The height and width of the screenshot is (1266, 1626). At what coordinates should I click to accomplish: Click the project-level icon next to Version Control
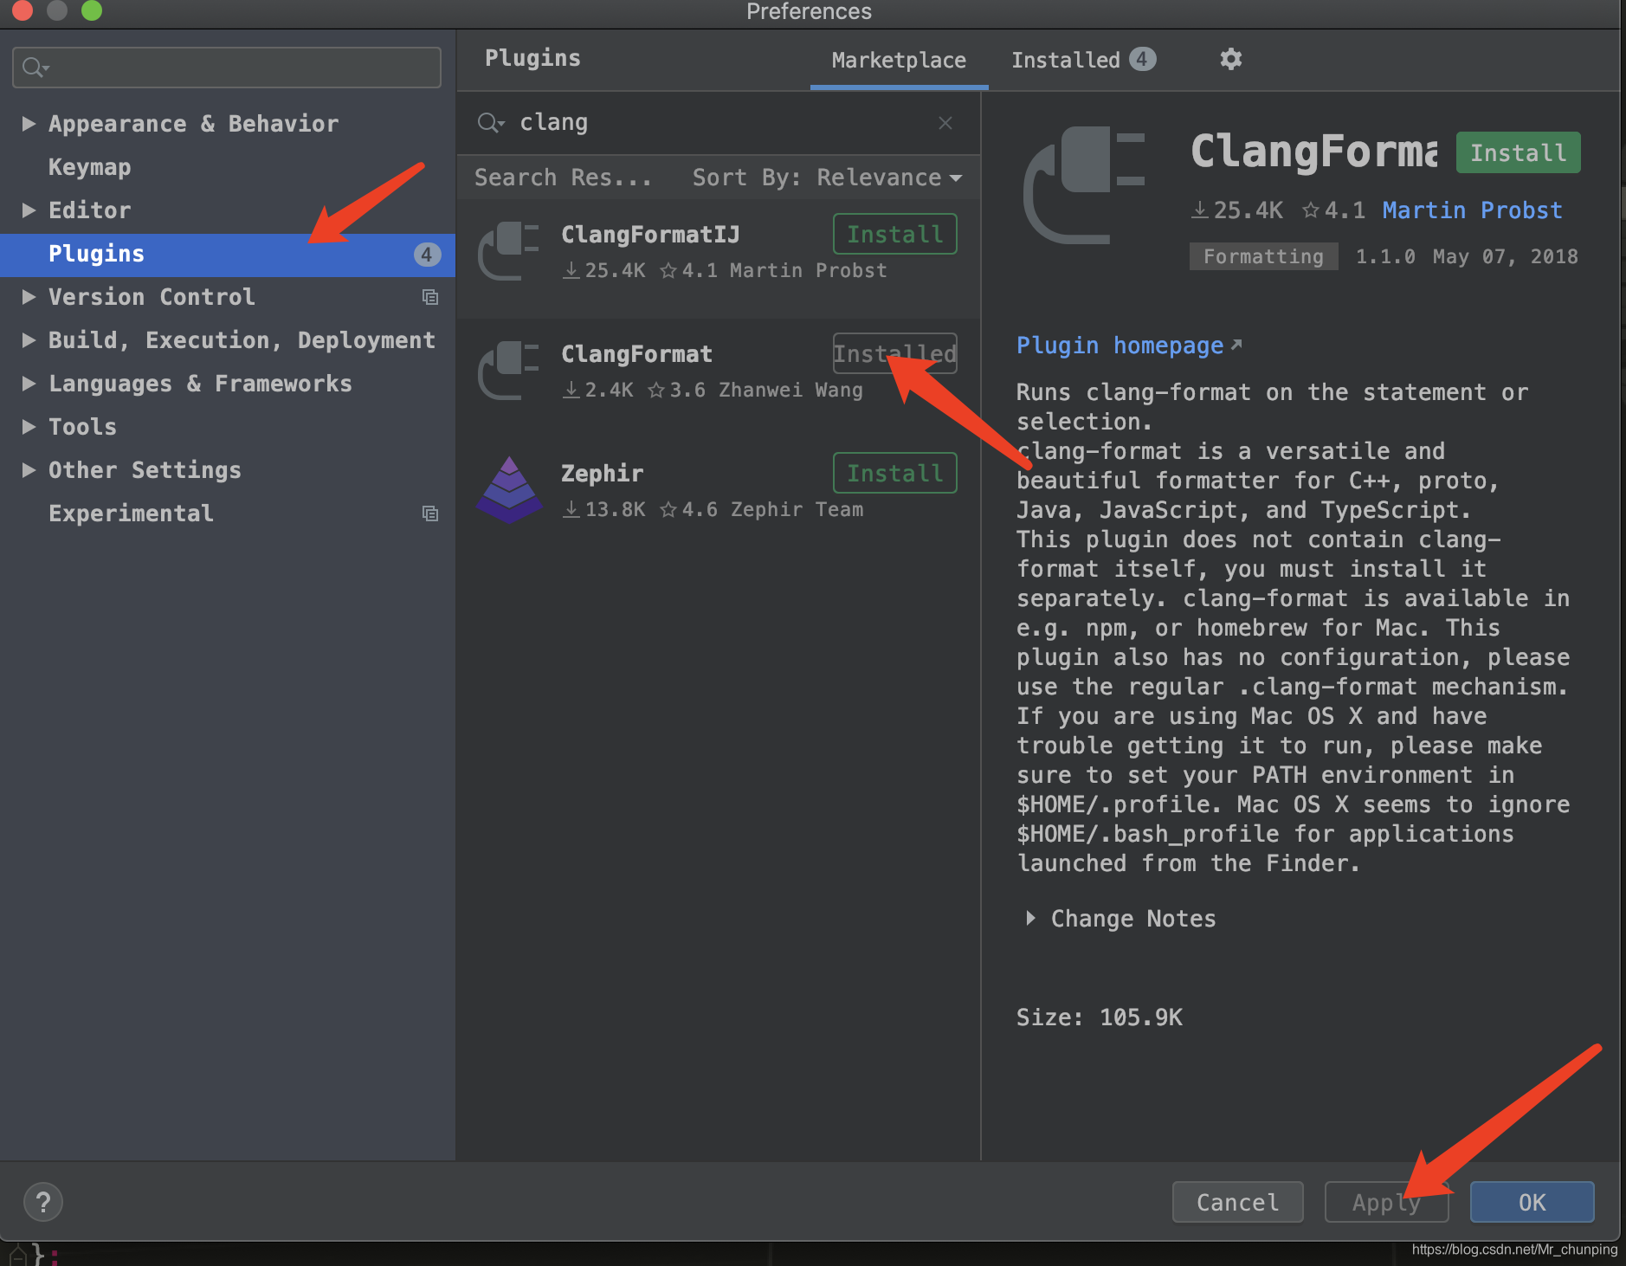(x=429, y=297)
